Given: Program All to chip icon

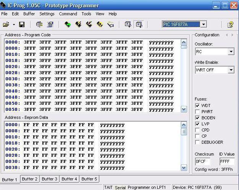Looking at the screenshot, I should point(78,24).
